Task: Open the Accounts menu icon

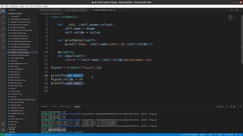Action: click(3, 124)
